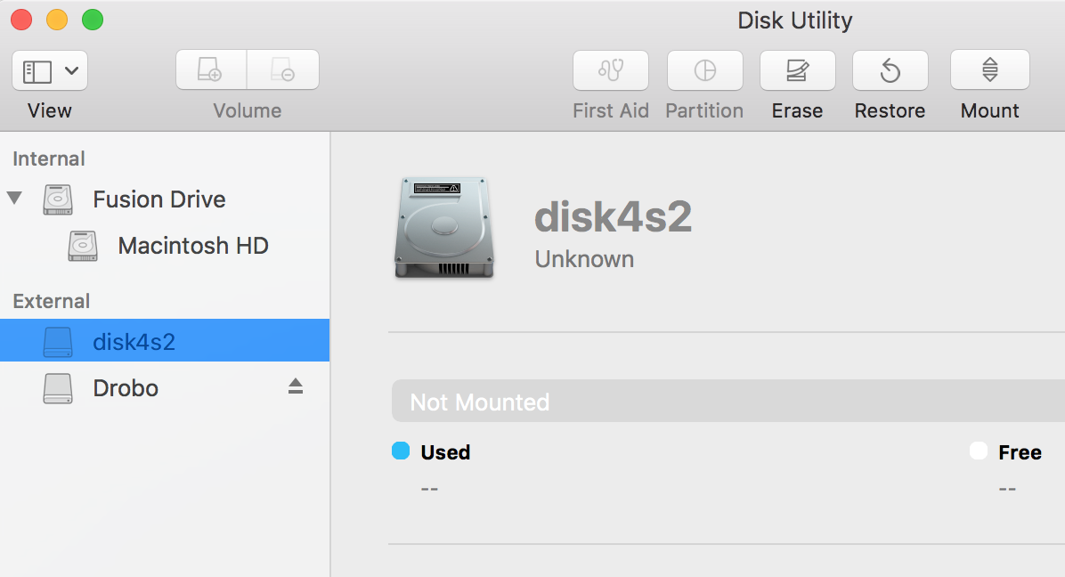Viewport: 1065px width, 577px height.
Task: Select Macintosh HD in the sidebar
Action: tap(192, 246)
